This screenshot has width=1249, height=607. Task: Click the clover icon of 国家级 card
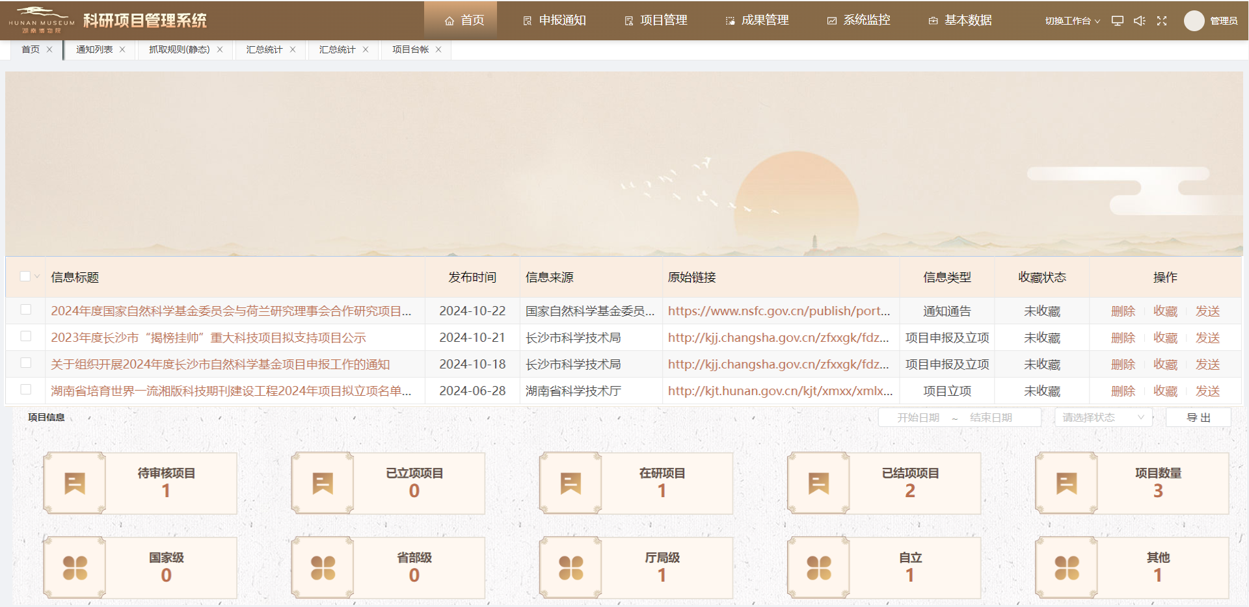pos(75,568)
